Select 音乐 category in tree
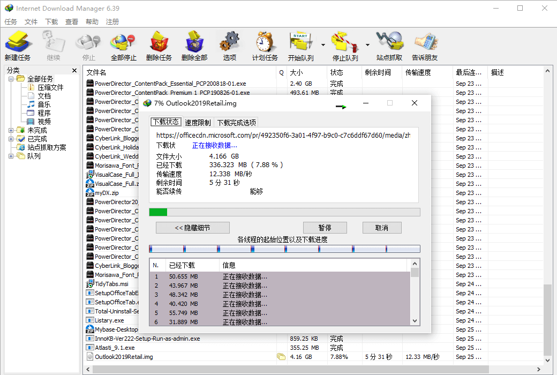557x375 pixels. coord(44,104)
